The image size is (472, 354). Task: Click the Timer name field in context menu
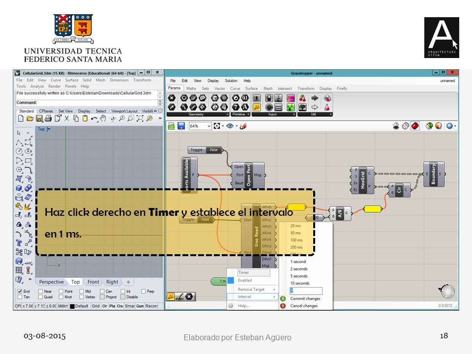[x=254, y=273]
